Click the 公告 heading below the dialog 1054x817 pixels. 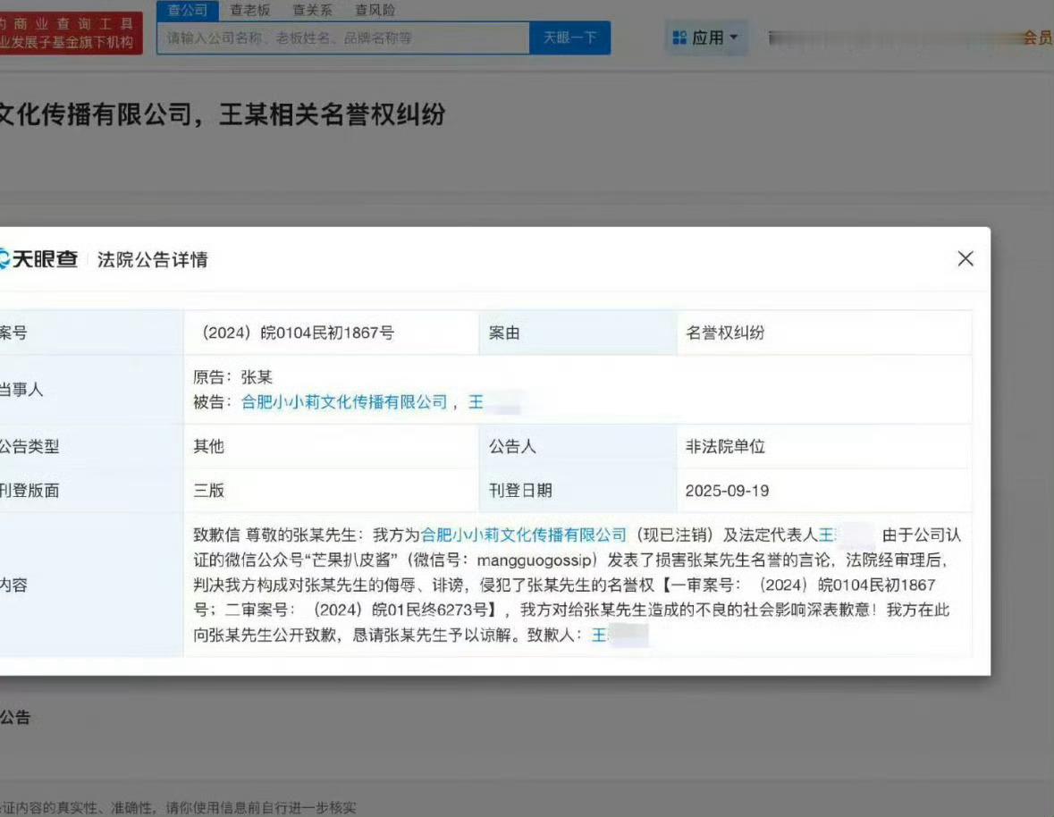[x=15, y=718]
